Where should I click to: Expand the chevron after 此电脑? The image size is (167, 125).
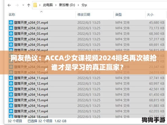coord(56,5)
